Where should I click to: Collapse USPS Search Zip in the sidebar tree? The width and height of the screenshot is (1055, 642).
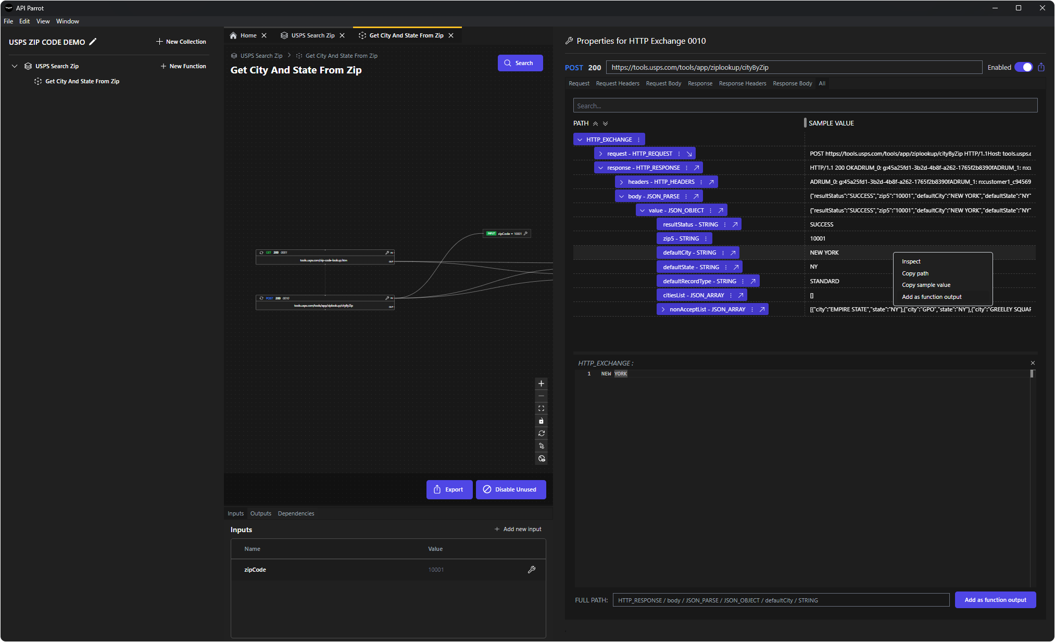point(15,66)
